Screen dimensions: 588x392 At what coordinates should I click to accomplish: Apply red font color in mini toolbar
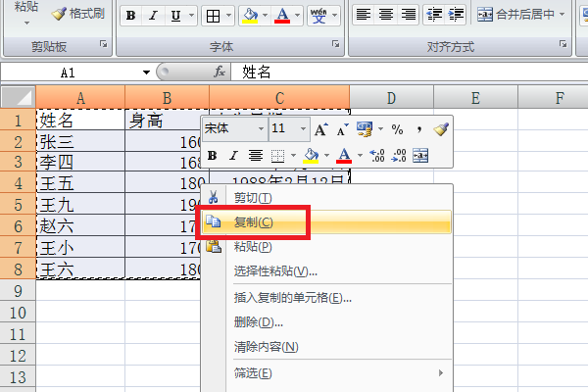pos(344,155)
